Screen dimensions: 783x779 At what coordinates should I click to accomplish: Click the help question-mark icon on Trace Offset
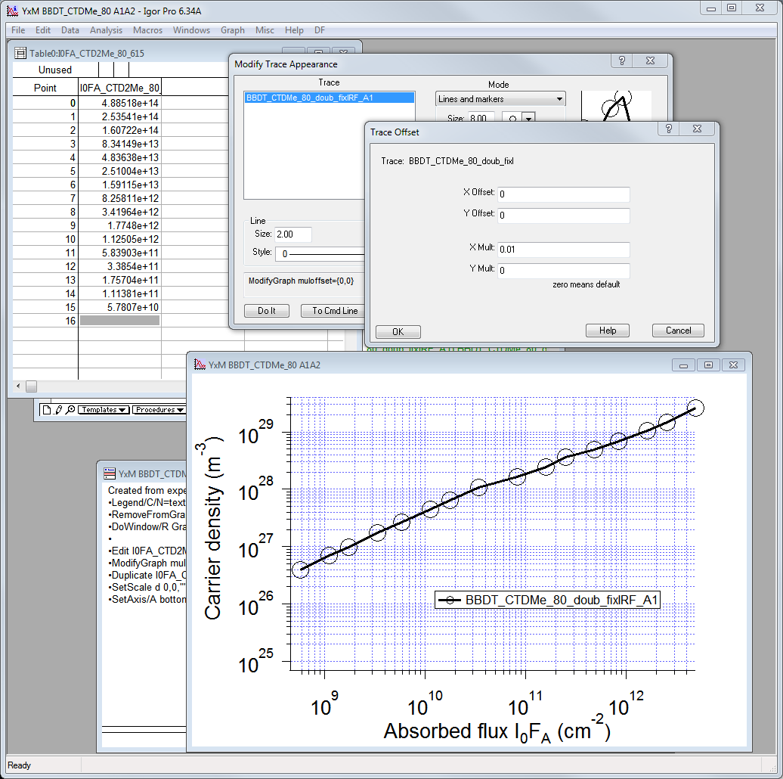[x=668, y=129]
